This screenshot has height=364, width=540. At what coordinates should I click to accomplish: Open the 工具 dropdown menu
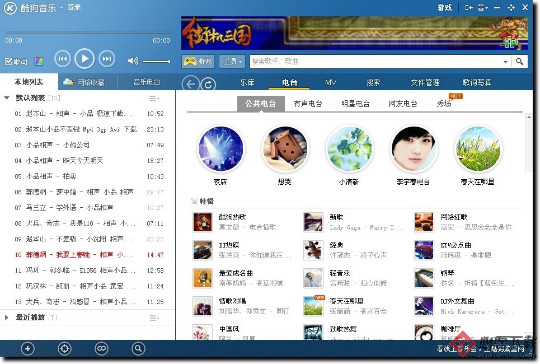click(x=232, y=62)
